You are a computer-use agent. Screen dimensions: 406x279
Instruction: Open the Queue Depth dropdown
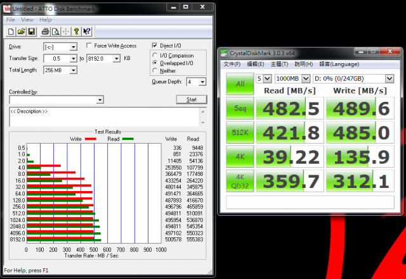[x=202, y=82]
